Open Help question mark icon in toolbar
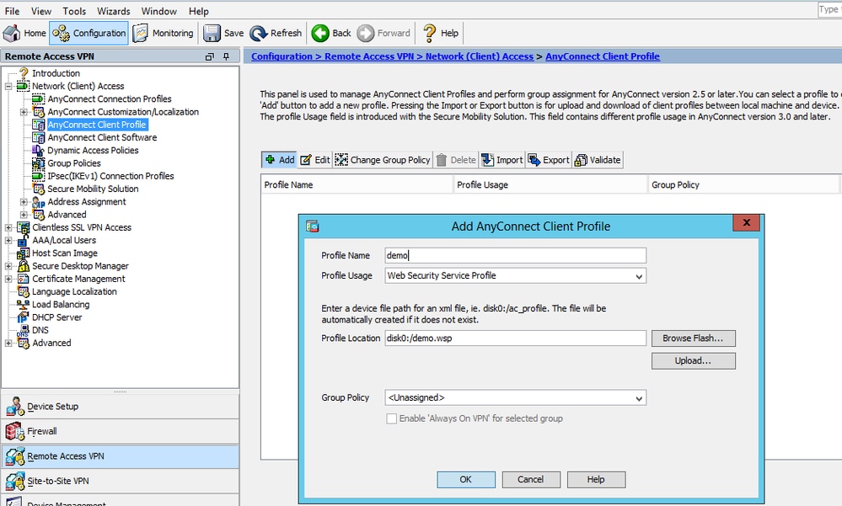This screenshot has width=842, height=506. [429, 34]
